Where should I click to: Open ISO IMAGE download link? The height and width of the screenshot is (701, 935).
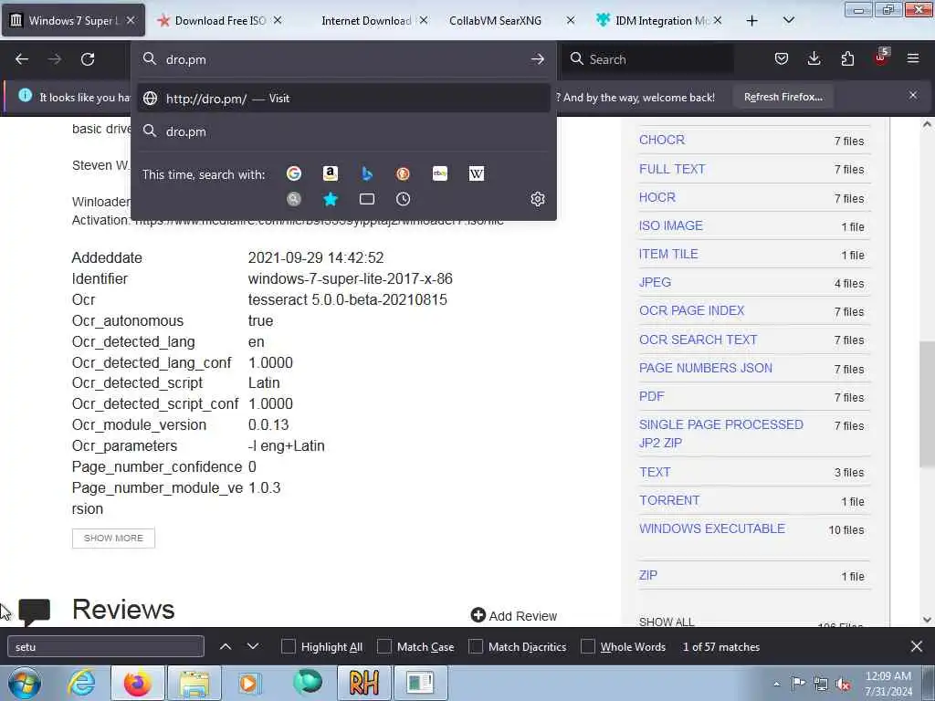[671, 225]
